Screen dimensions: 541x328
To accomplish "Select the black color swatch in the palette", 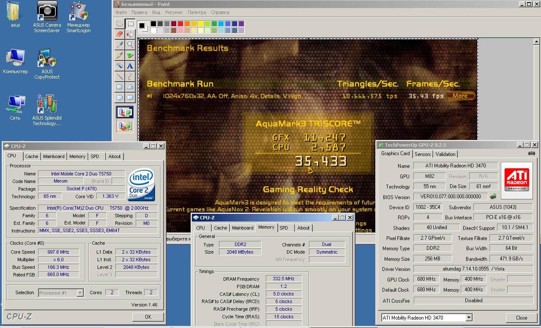I will click(x=153, y=24).
